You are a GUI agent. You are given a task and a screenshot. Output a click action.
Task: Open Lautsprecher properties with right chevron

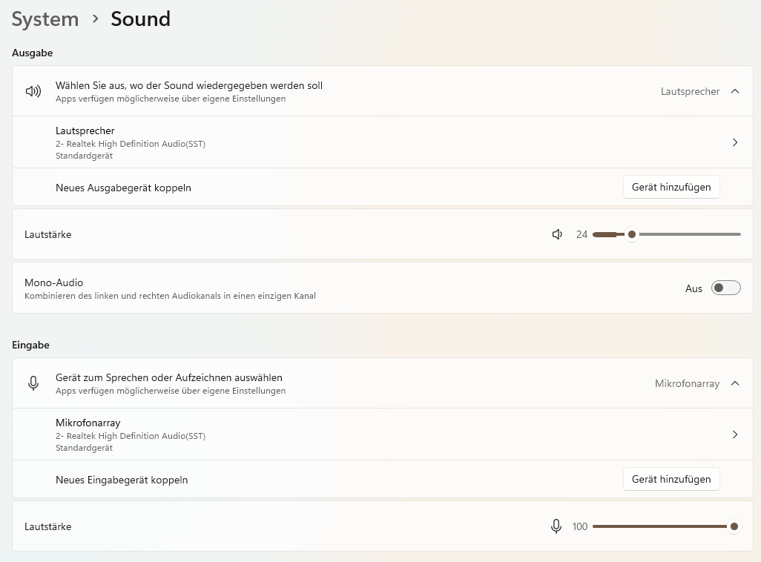pyautogui.click(x=735, y=142)
